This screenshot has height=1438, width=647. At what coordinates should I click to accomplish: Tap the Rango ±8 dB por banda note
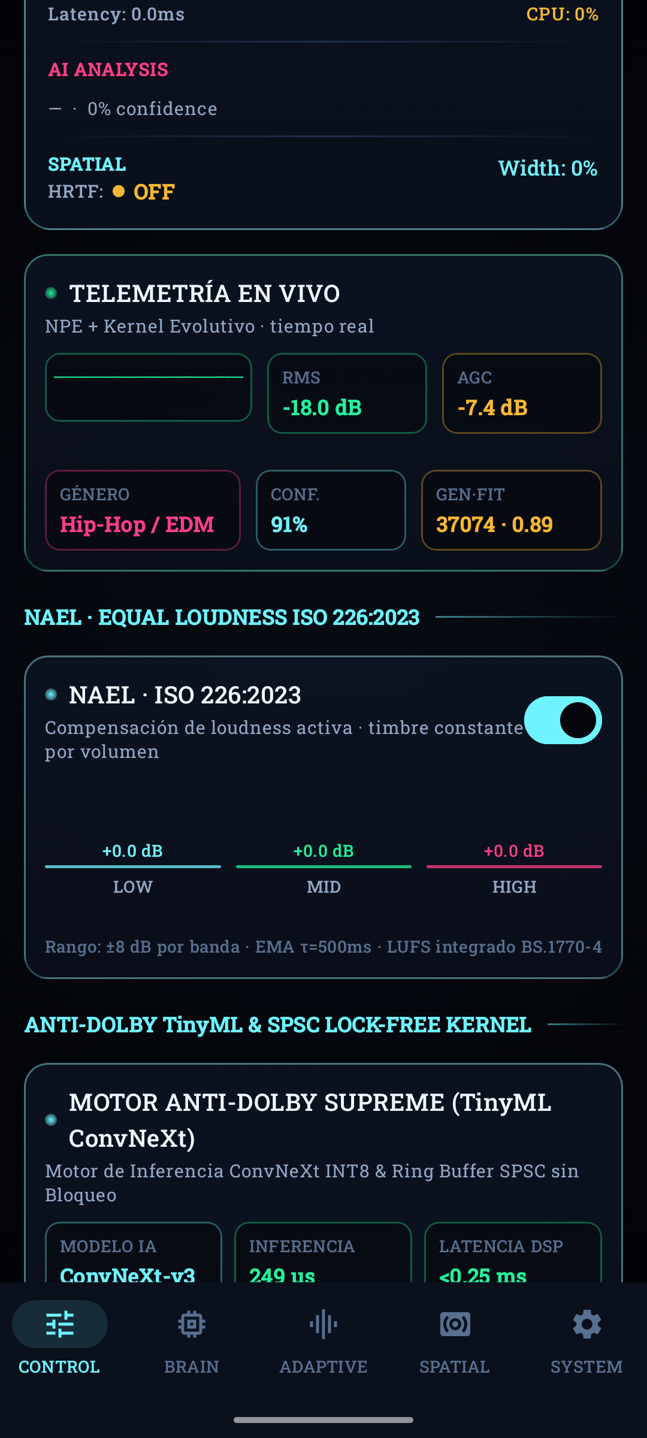pyautogui.click(x=323, y=947)
